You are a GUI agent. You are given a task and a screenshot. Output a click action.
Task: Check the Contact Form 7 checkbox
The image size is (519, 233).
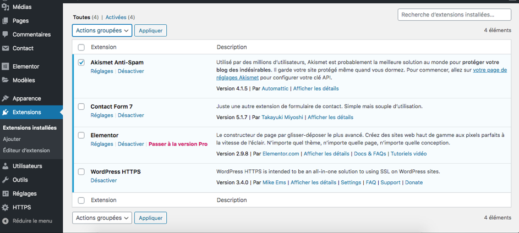click(81, 107)
